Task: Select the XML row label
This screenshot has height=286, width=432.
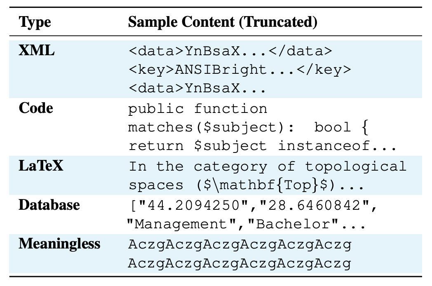Action: 37,51
